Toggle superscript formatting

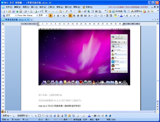click(135, 16)
